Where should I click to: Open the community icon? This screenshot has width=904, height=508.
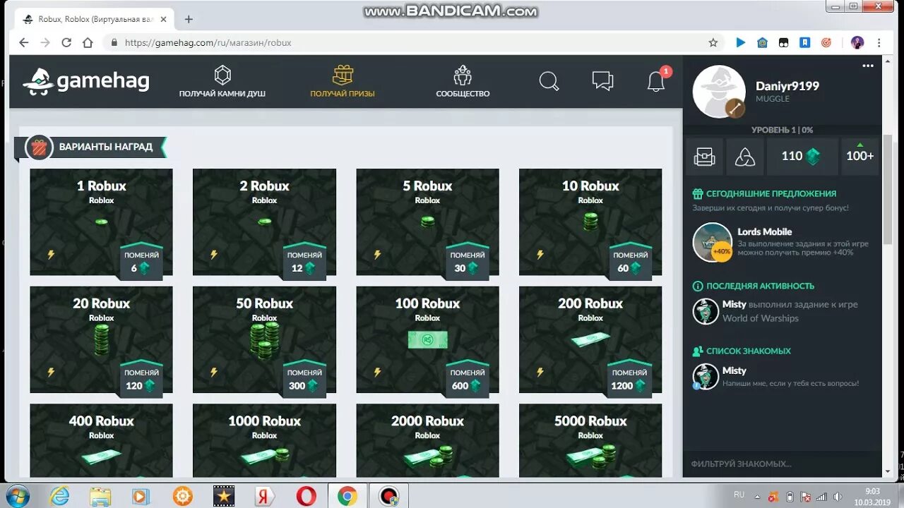point(463,75)
